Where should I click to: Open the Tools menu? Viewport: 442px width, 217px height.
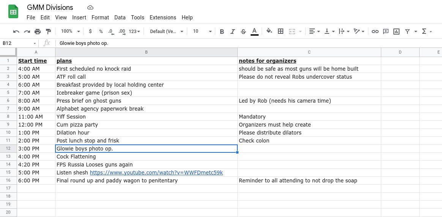[137, 17]
